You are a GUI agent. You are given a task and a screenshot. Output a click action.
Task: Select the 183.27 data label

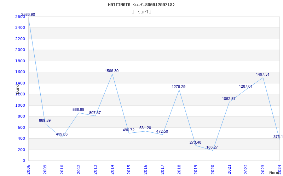point(212,147)
